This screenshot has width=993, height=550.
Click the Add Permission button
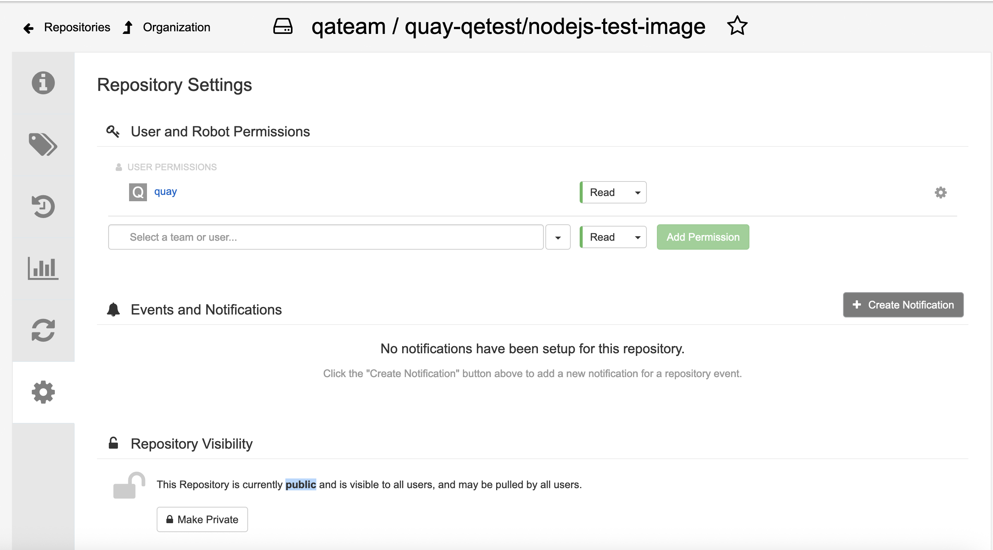(703, 237)
